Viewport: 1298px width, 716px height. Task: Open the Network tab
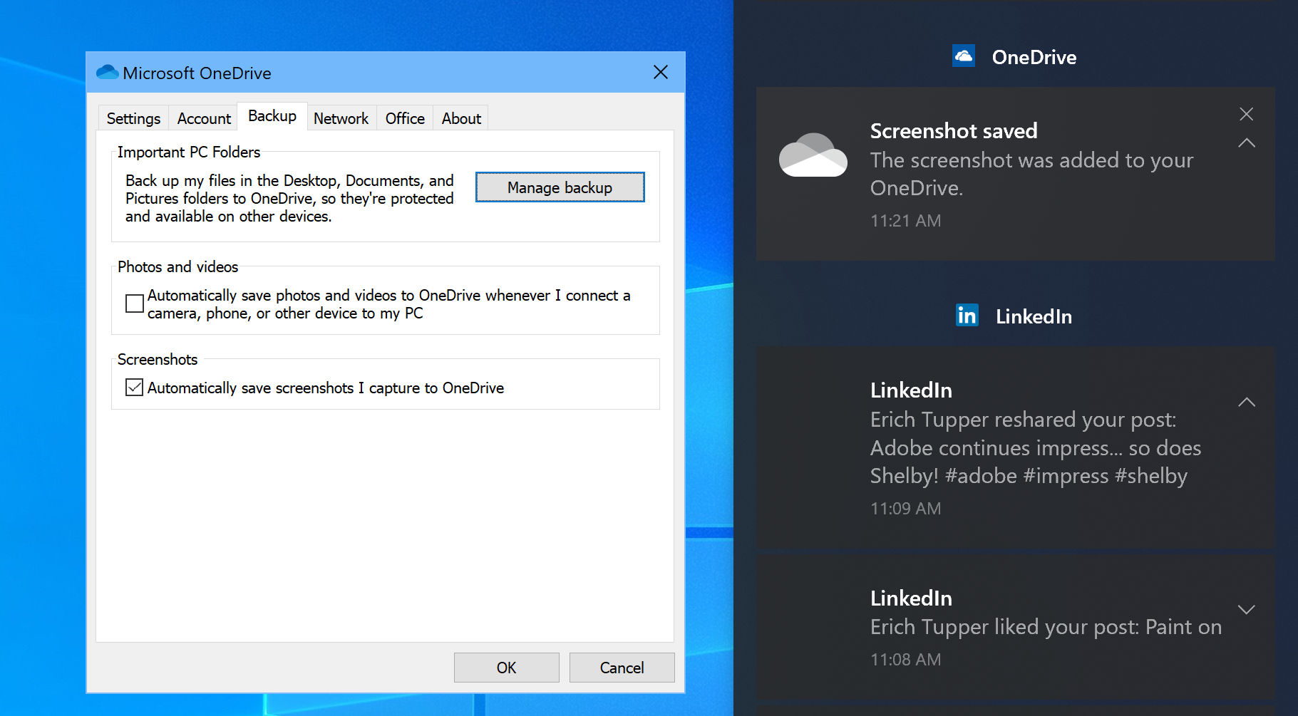click(341, 118)
